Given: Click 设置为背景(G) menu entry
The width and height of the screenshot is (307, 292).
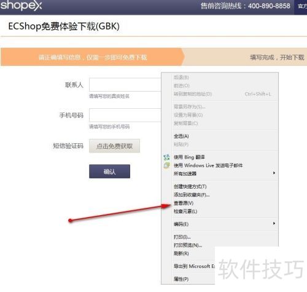Looking at the screenshot, I should point(188,115).
